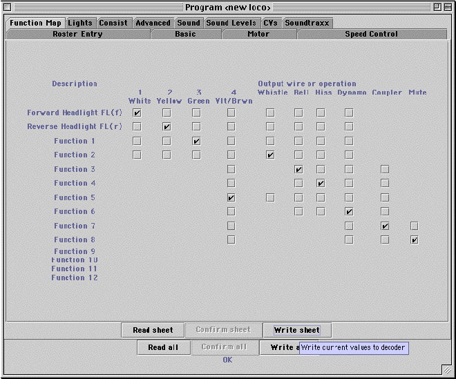The image size is (456, 379).
Task: Open the Sound Levels tab
Action: pos(231,23)
